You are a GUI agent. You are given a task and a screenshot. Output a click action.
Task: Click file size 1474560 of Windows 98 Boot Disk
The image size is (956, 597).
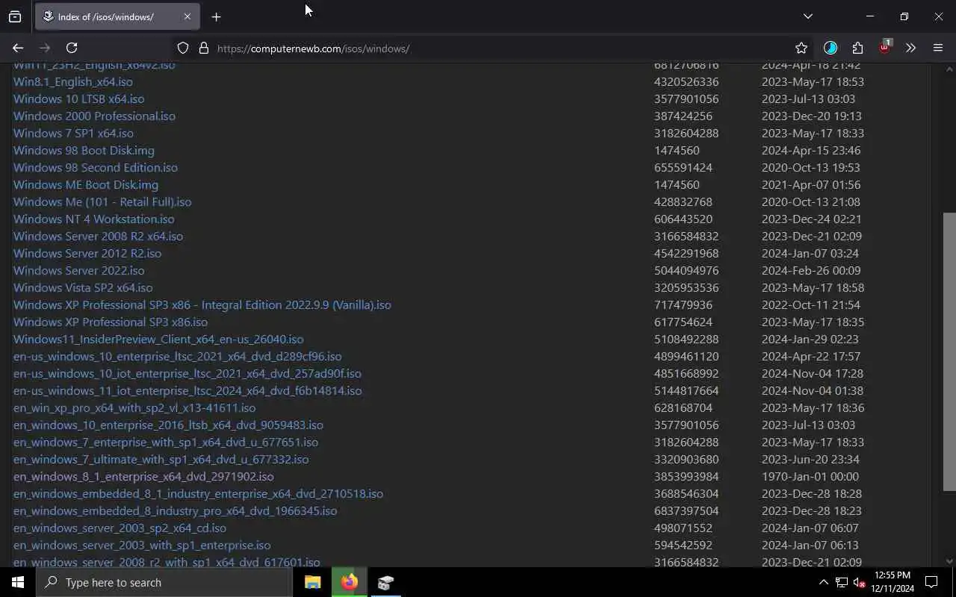click(x=677, y=150)
